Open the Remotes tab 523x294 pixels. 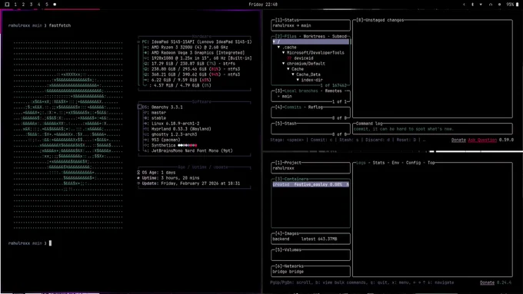click(x=333, y=91)
